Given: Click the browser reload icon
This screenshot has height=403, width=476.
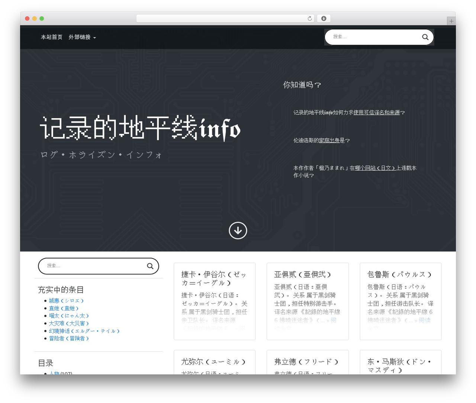Looking at the screenshot, I should 309,19.
